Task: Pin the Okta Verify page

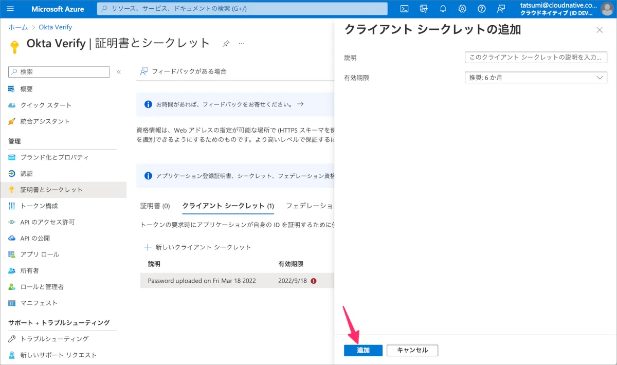Action: tap(226, 44)
